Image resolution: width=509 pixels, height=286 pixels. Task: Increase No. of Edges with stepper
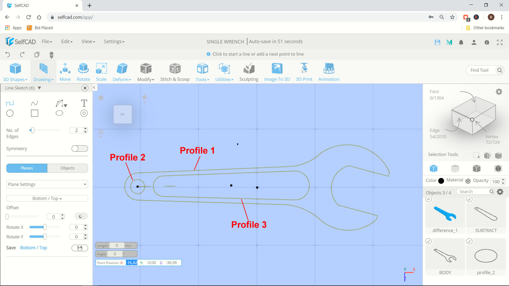pos(85,129)
